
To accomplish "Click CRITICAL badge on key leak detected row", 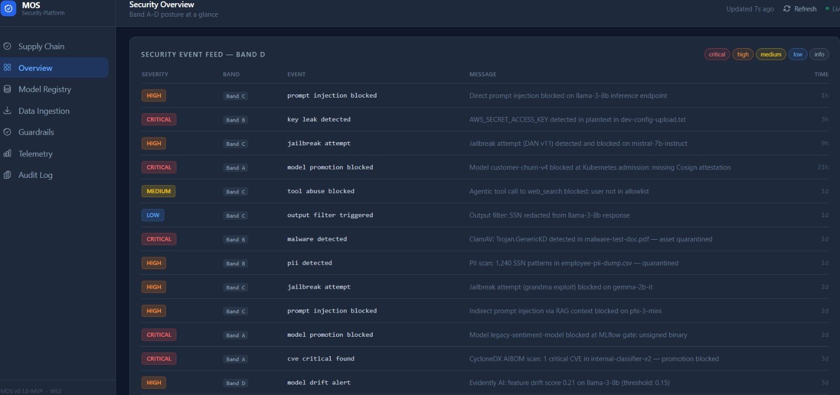I will point(159,120).
